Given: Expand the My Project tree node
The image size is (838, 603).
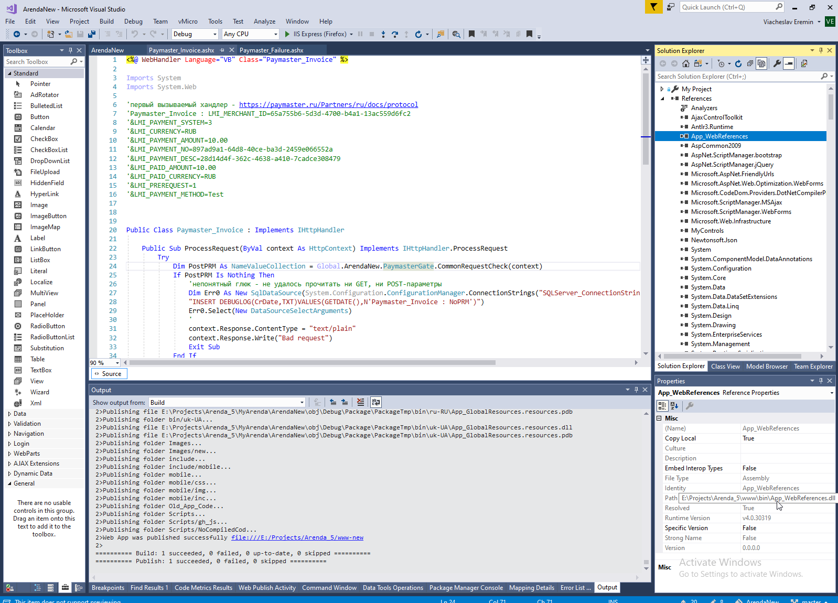Looking at the screenshot, I should click(x=662, y=89).
